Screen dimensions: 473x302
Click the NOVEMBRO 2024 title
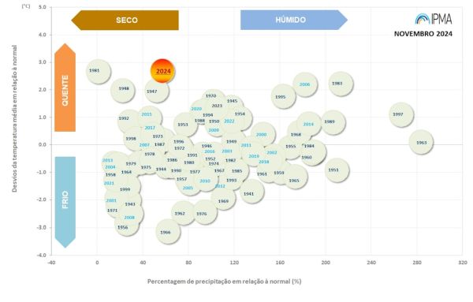(423, 34)
